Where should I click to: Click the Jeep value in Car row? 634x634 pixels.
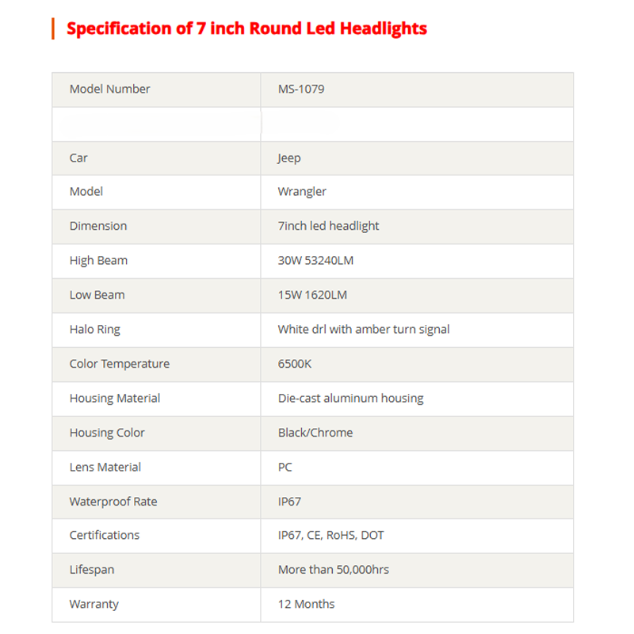[289, 158]
